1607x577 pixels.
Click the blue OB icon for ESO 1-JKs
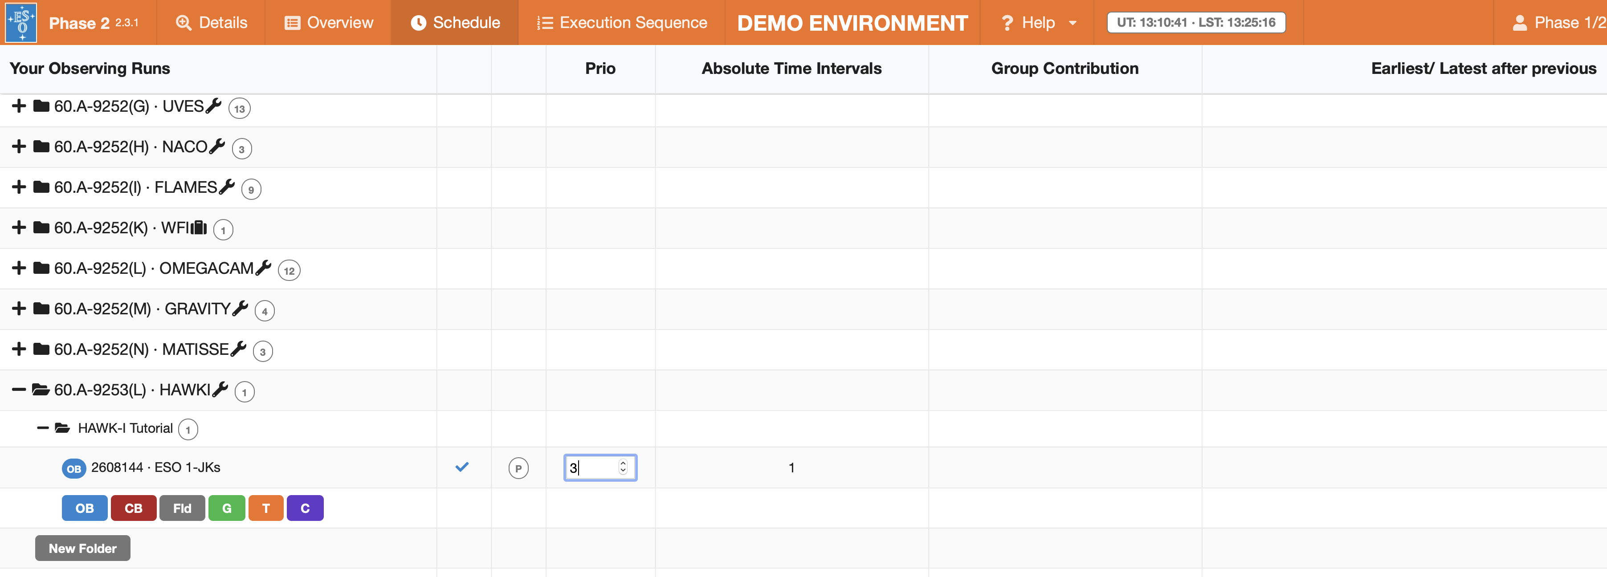[x=73, y=468]
